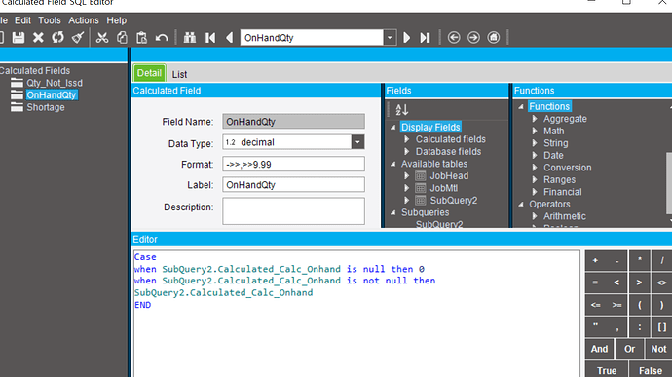The image size is (672, 377).
Task: Collapse the Display Fields tree node
Action: point(393,127)
